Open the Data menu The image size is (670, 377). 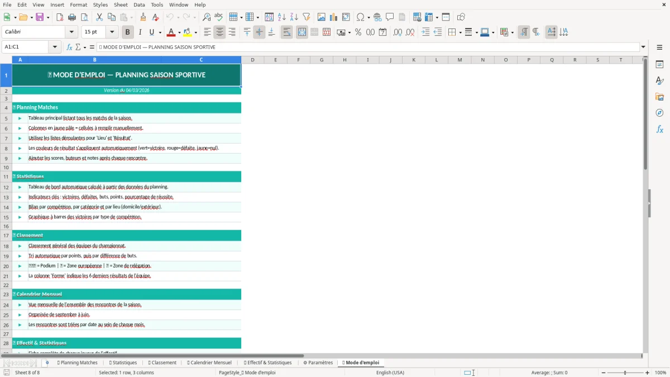[x=140, y=4]
